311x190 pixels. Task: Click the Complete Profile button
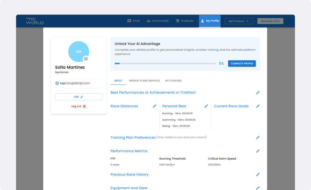(x=242, y=63)
